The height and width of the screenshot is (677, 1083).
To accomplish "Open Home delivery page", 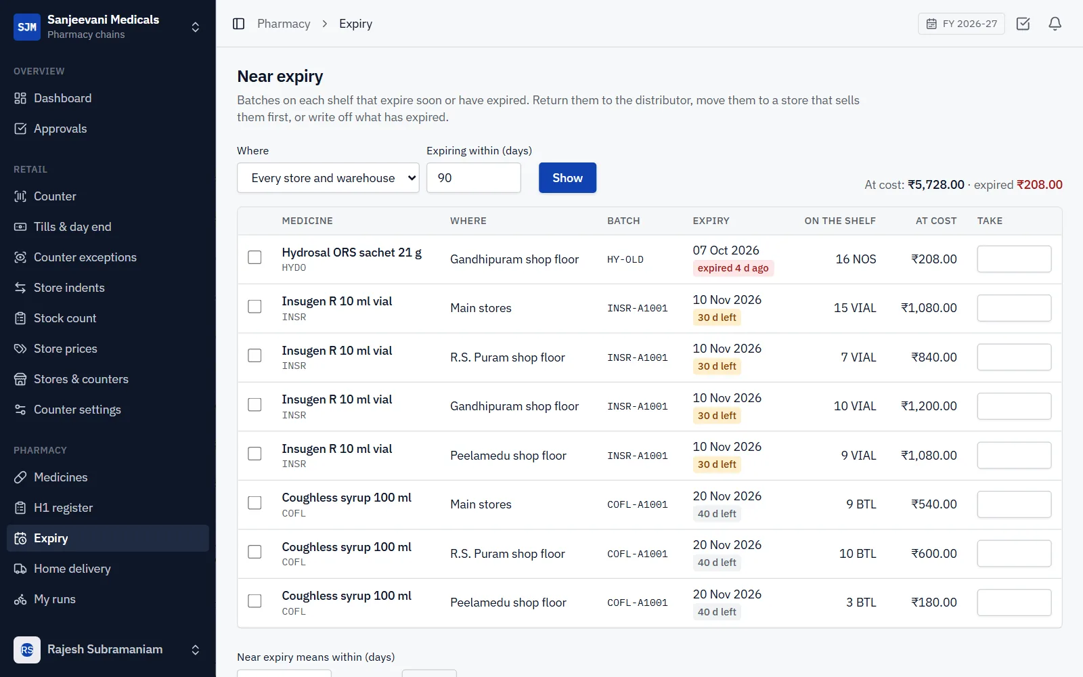I will pyautogui.click(x=108, y=569).
